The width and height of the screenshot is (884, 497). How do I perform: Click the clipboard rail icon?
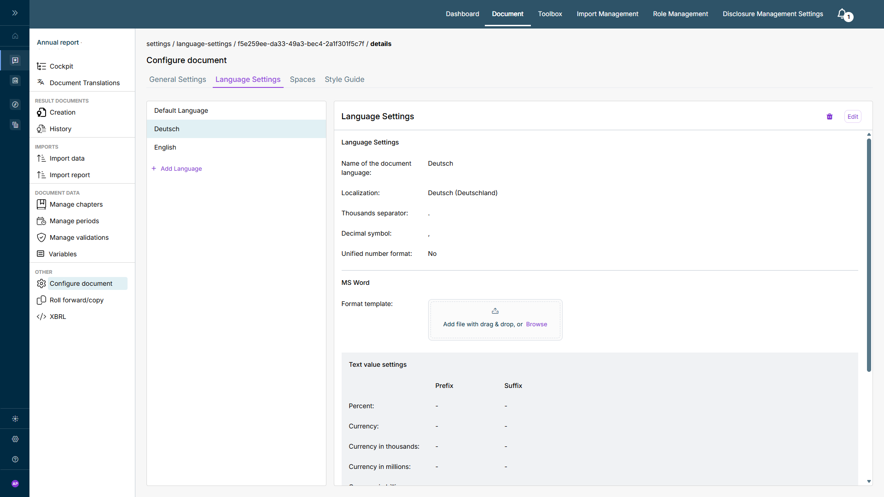(15, 81)
